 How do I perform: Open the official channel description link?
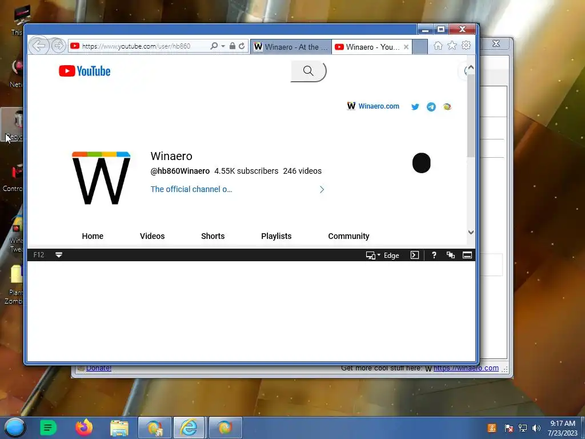(191, 189)
